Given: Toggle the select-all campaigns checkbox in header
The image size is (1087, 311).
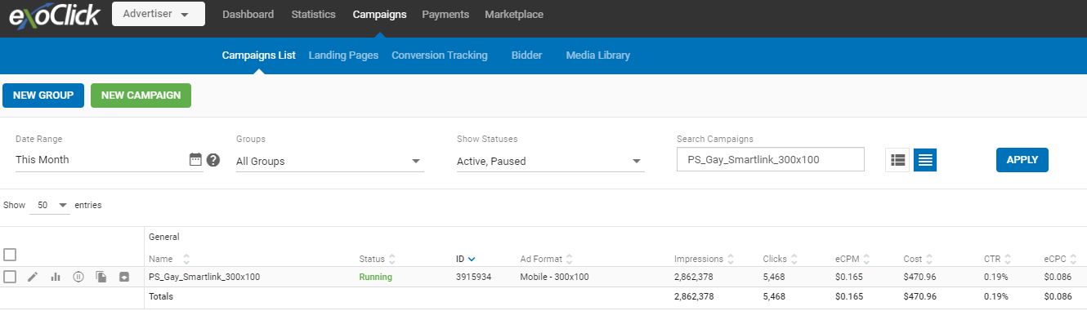Looking at the screenshot, I should tap(10, 255).
